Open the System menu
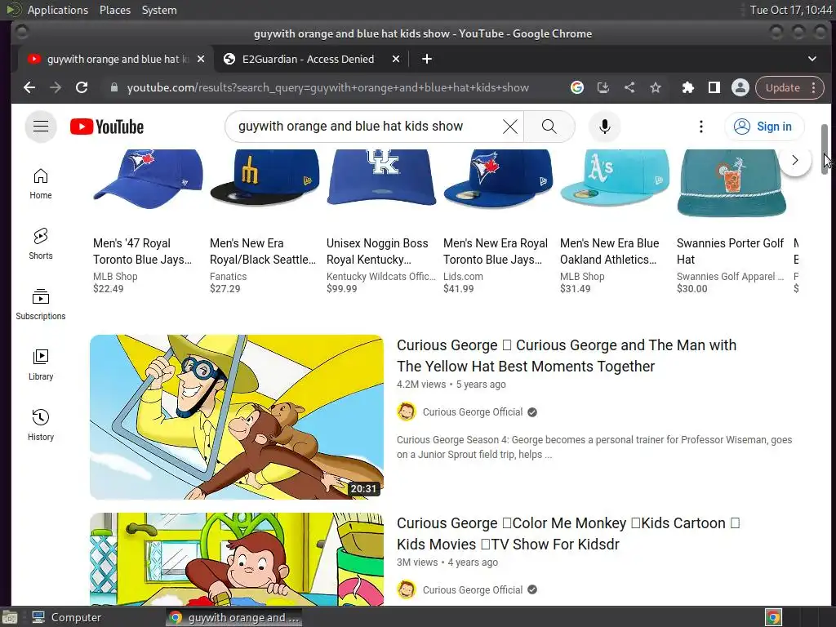836x627 pixels. (x=159, y=10)
